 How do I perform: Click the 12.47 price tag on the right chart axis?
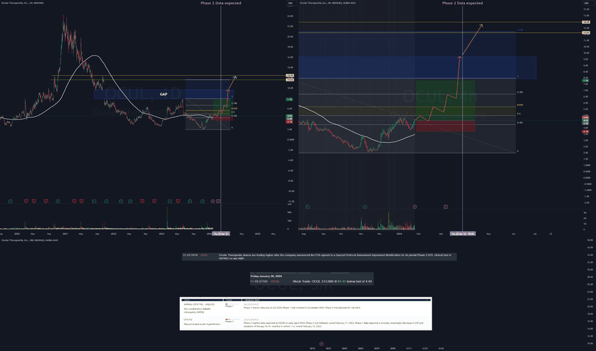click(x=586, y=22)
